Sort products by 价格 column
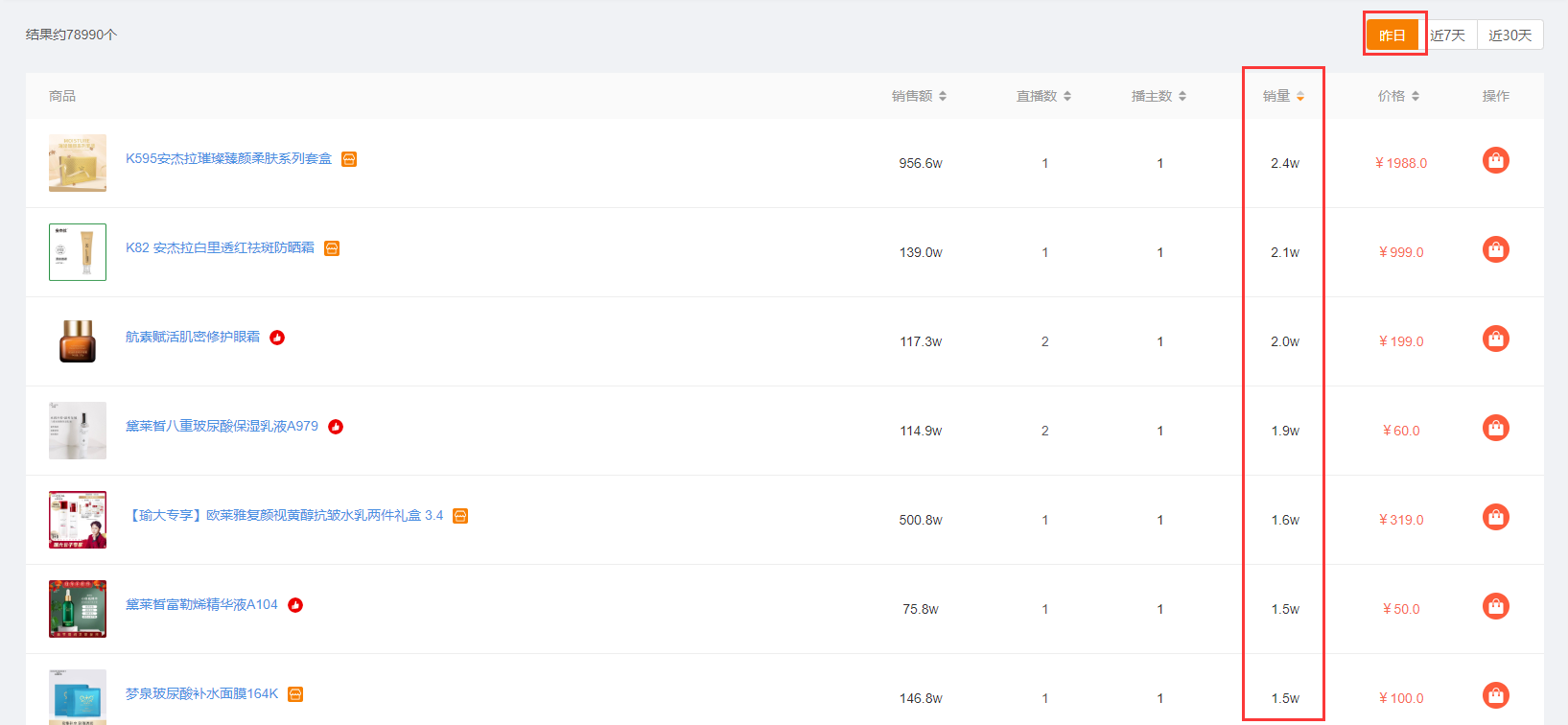 pos(1398,96)
